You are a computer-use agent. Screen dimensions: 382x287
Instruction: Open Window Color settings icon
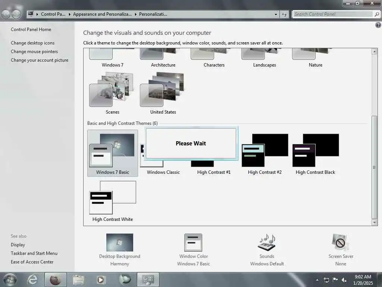(193, 242)
